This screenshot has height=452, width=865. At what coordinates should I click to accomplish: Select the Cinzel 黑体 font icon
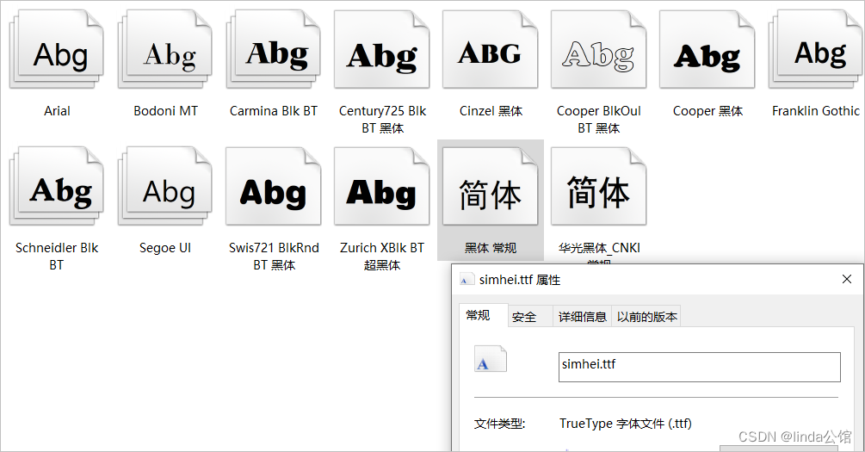(x=490, y=50)
